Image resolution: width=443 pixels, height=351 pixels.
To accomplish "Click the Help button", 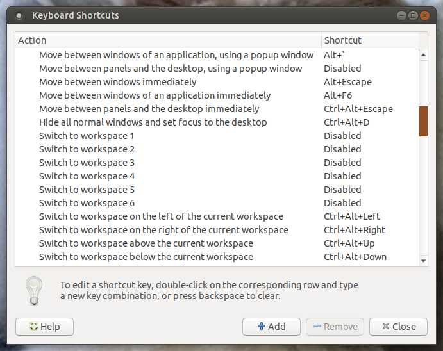I will pyautogui.click(x=44, y=327).
